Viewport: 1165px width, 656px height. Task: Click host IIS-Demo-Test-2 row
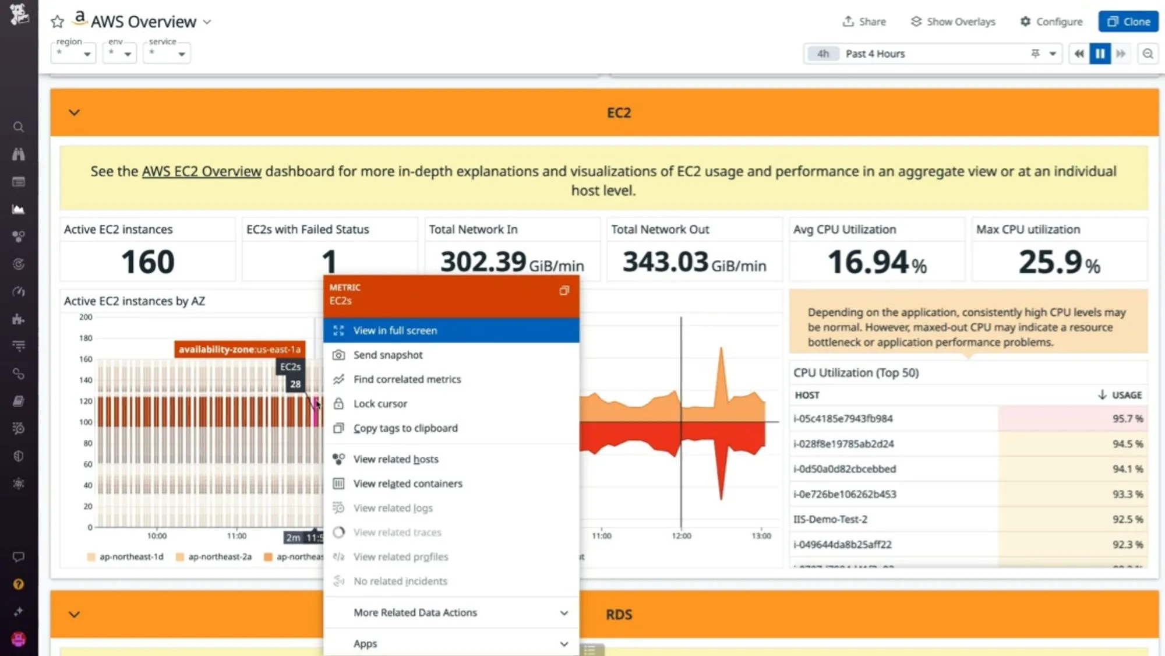[x=968, y=519]
